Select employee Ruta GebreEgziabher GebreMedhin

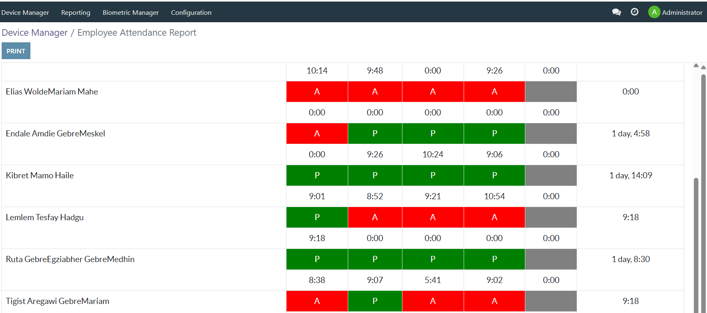(70, 259)
